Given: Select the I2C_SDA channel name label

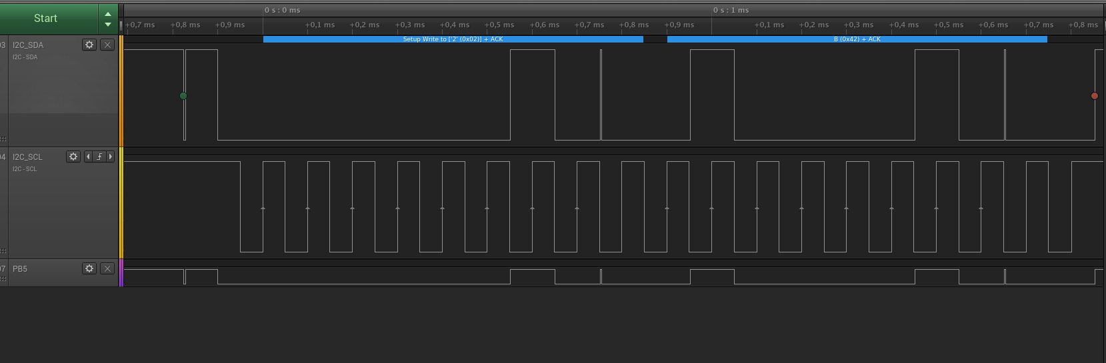Looking at the screenshot, I should (28, 45).
